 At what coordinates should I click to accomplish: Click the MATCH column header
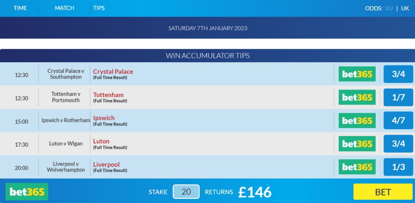(64, 8)
